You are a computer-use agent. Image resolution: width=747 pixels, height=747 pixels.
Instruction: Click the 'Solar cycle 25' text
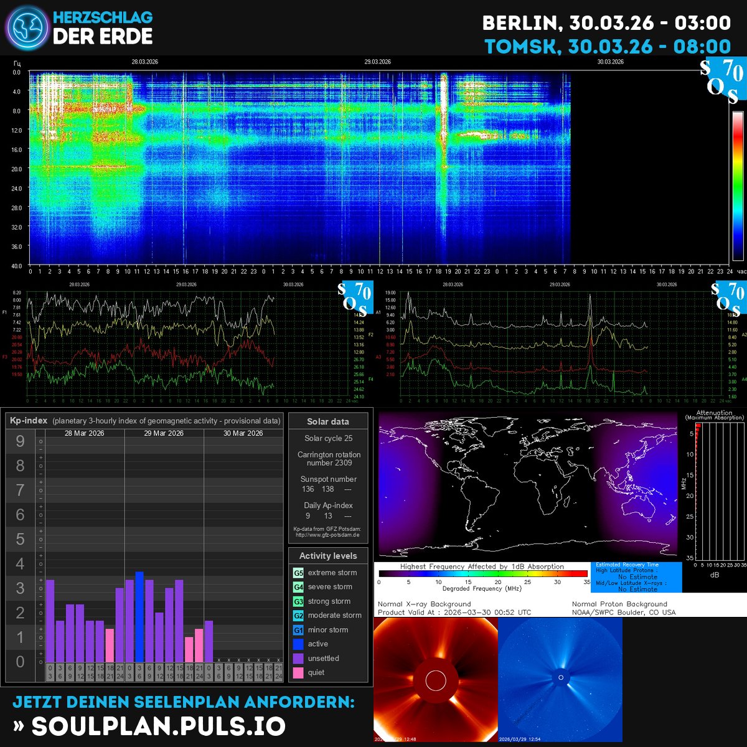329,438
